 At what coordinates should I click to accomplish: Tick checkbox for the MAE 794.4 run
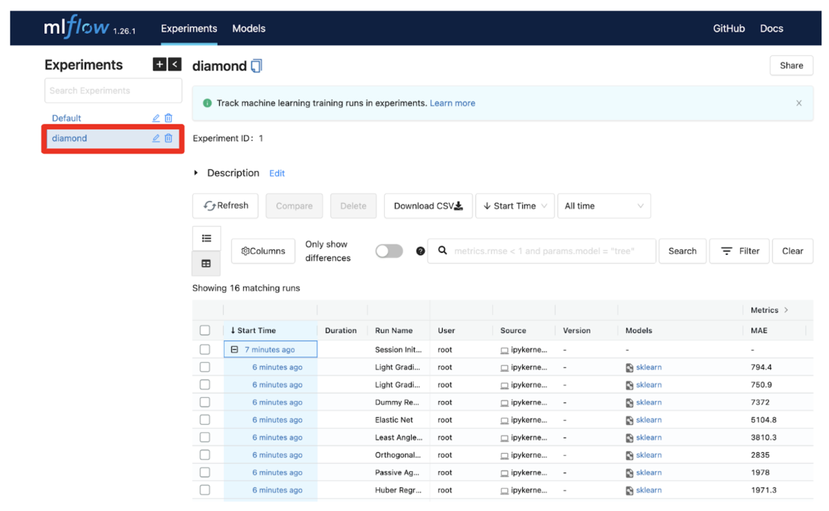pos(204,367)
